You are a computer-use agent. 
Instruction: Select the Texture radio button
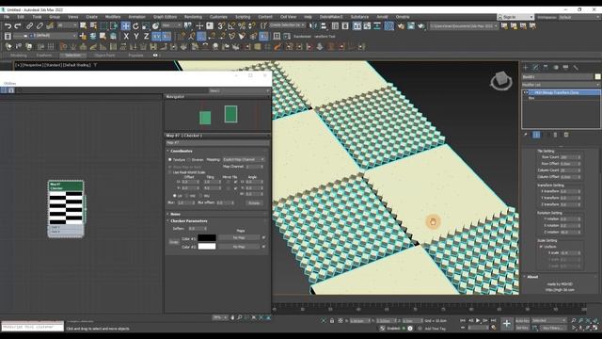pyautogui.click(x=170, y=159)
